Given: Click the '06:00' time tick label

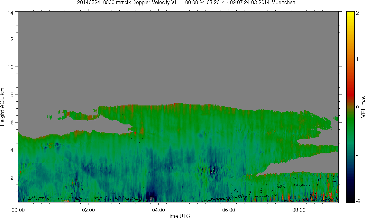Looking at the screenshot, I should point(229,210).
